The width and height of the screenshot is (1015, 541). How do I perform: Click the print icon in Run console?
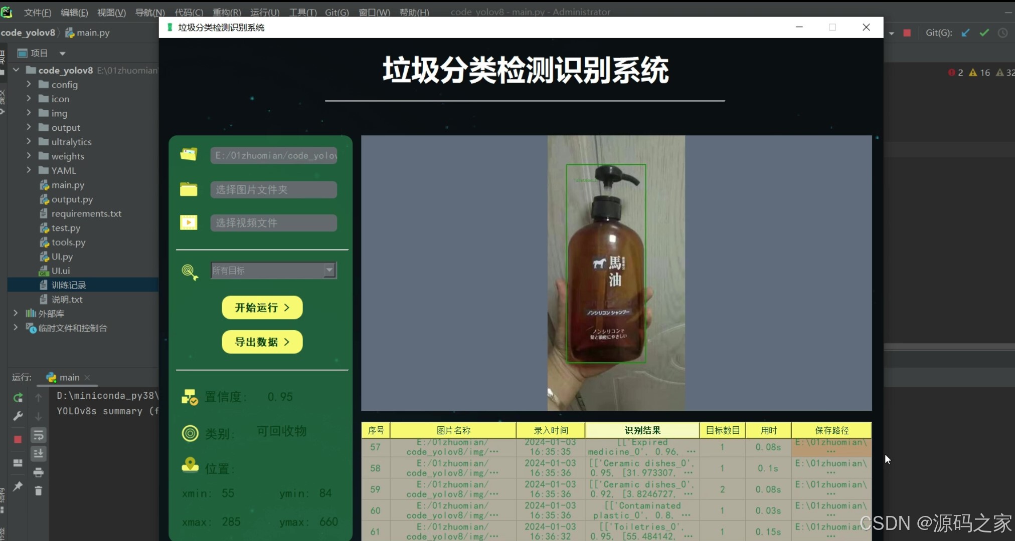point(39,472)
